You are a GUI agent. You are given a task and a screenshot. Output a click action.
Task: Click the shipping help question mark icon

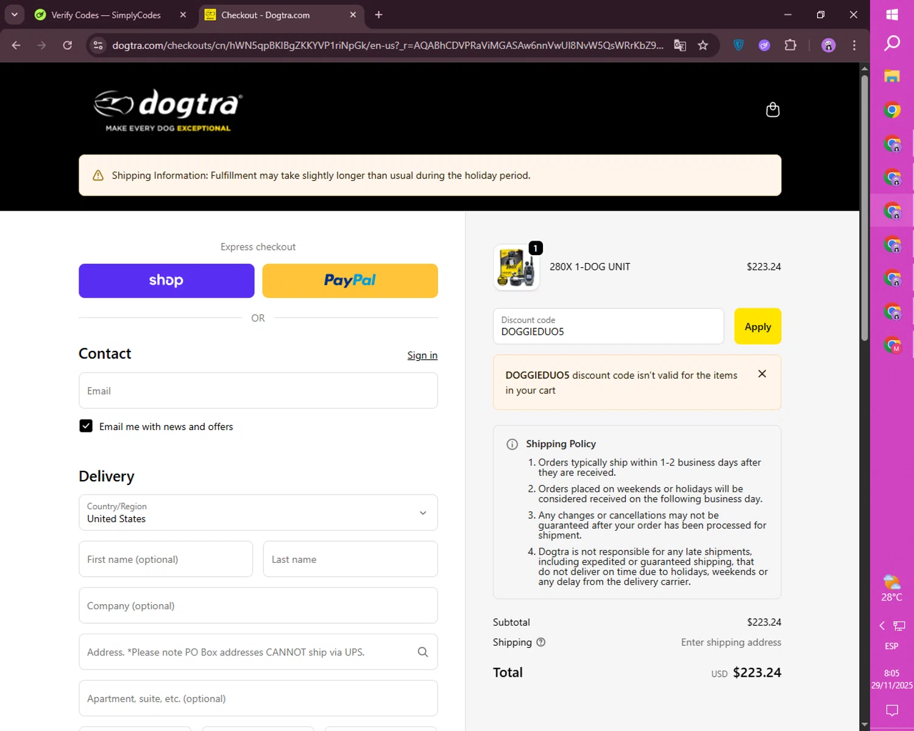(x=540, y=642)
